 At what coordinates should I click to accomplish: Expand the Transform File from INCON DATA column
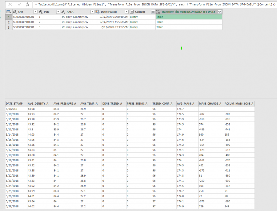[x=219, y=12]
